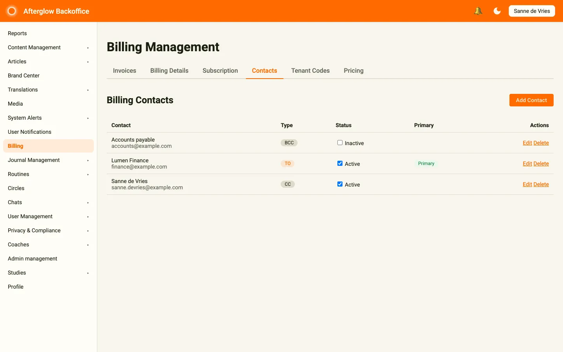Screen dimensions: 563x352
Task: Delete the Accounts payable contact
Action: [541, 143]
